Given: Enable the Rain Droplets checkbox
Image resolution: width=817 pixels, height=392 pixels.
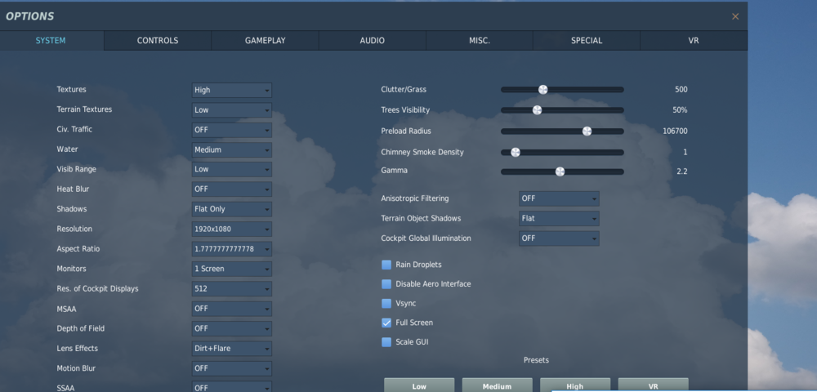Looking at the screenshot, I should coord(386,265).
